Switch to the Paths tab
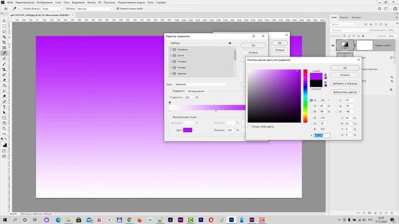 (356, 17)
